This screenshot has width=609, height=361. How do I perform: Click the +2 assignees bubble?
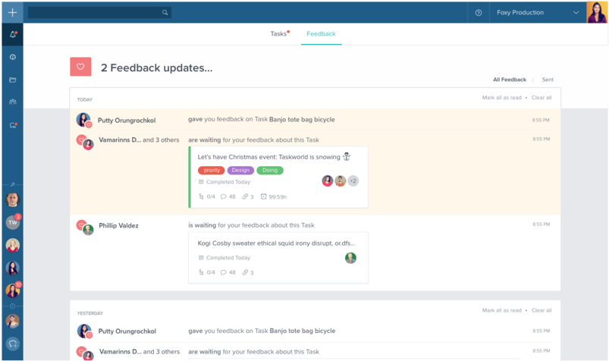click(x=353, y=180)
